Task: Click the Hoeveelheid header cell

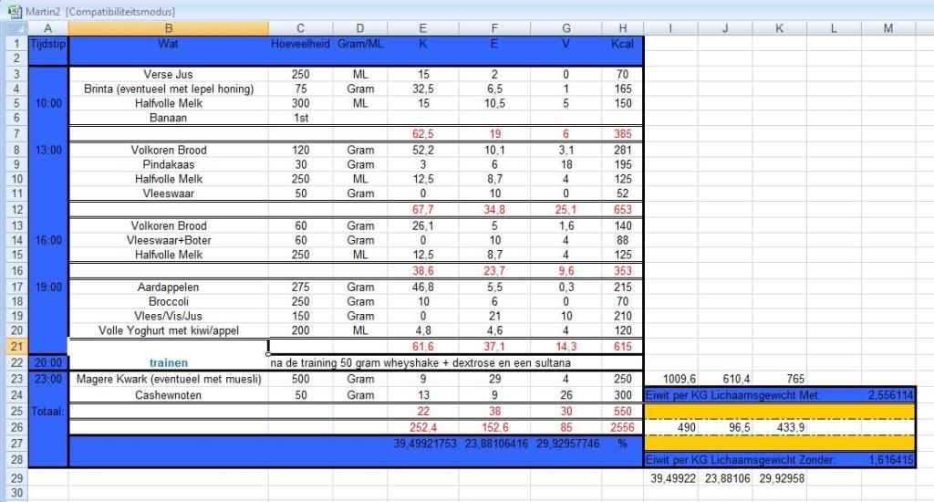Action: (300, 44)
